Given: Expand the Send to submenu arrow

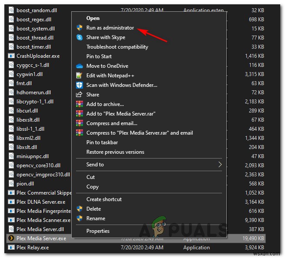Looking at the screenshot, I should 220,165.
